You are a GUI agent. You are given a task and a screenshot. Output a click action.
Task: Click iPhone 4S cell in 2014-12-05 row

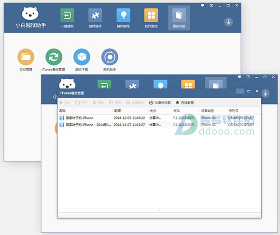pos(208,118)
